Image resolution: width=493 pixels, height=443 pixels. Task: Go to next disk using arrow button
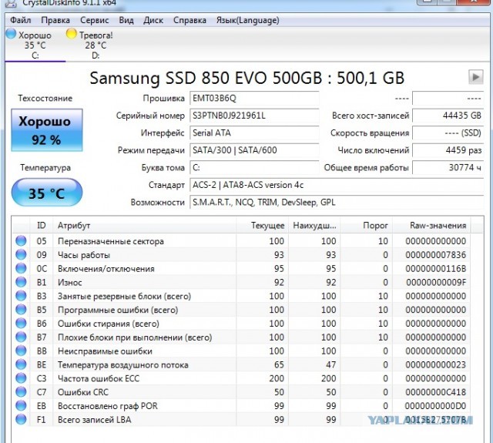click(476, 77)
